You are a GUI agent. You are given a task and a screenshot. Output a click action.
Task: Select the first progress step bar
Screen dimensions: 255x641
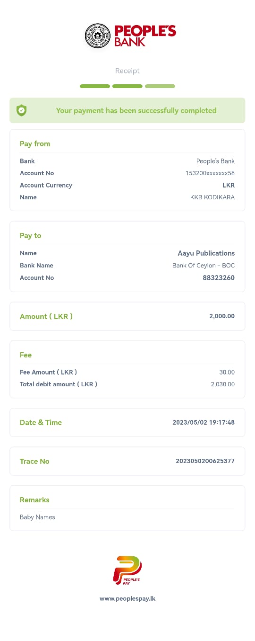click(x=95, y=86)
